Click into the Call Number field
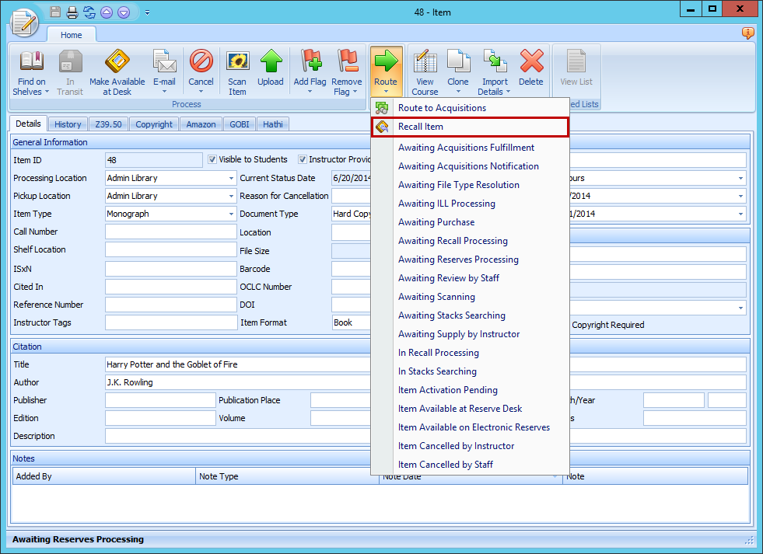 170,232
